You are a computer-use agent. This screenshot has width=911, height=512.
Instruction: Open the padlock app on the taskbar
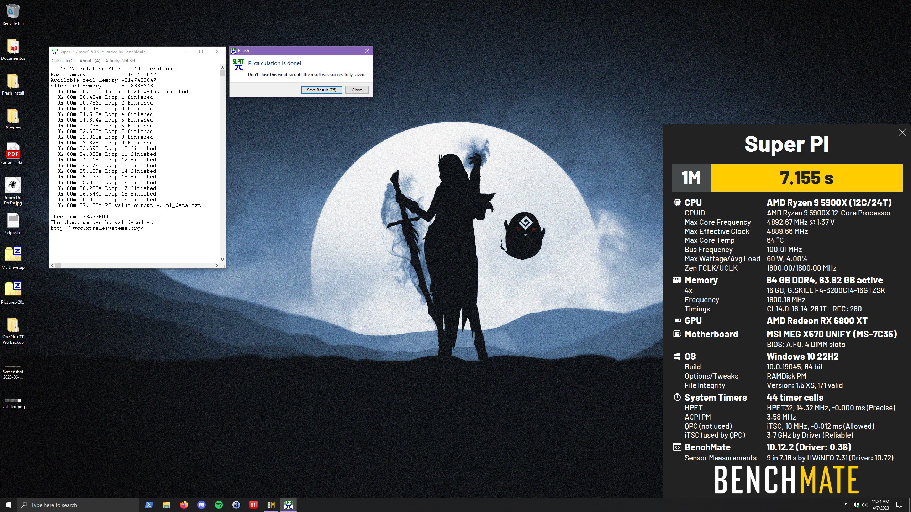236,505
